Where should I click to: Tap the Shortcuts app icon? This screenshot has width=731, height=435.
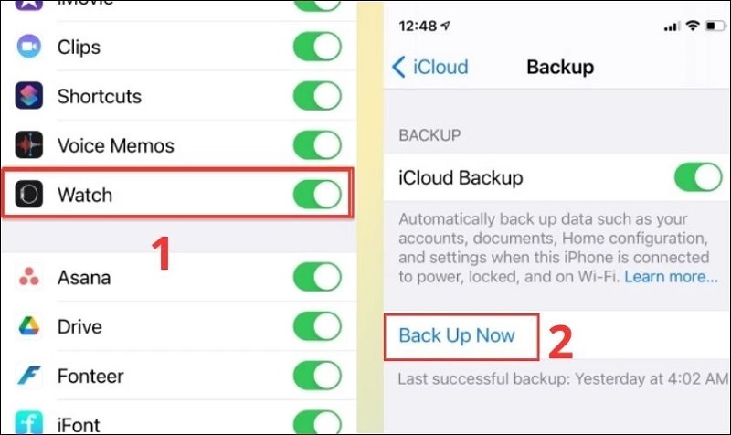tap(29, 96)
